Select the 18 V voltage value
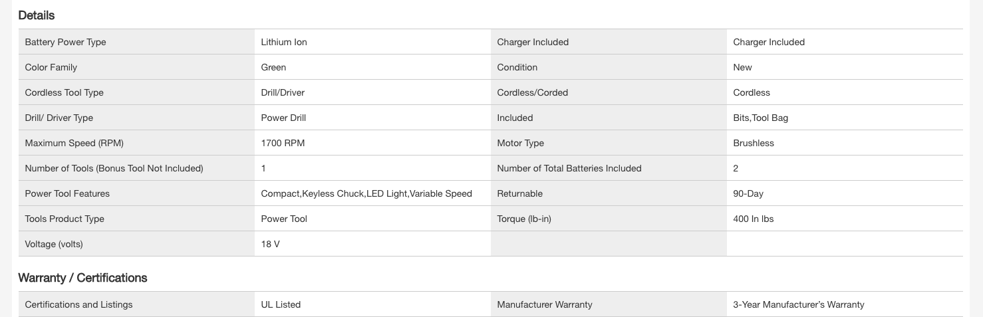Image resolution: width=983 pixels, height=317 pixels. [270, 244]
